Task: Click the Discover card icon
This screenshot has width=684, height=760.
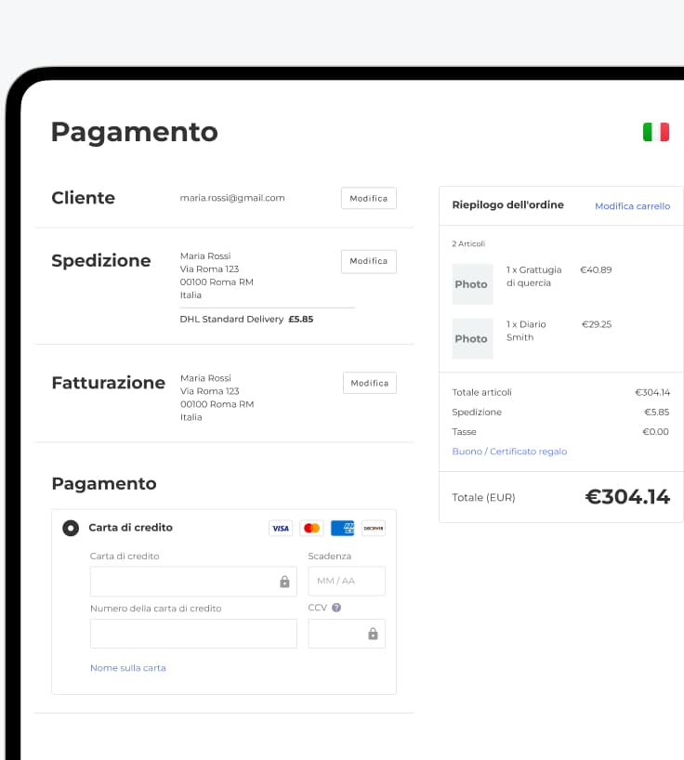Action: (x=373, y=528)
